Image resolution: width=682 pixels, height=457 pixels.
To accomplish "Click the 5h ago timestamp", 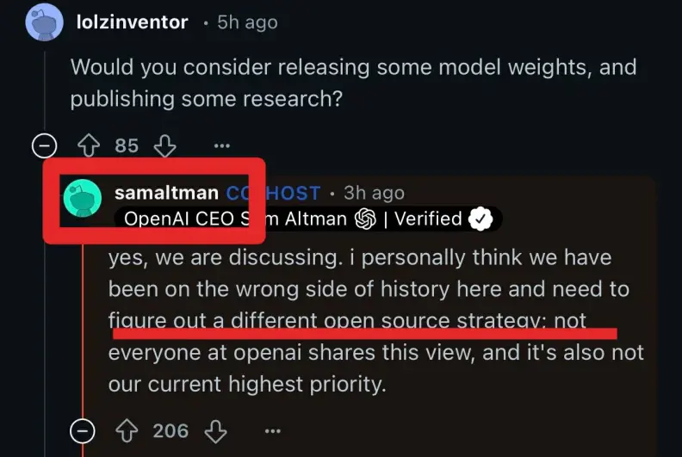I will click(x=246, y=22).
